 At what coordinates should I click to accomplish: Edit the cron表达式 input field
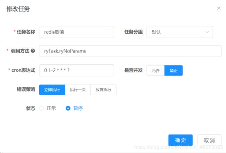pos(76,70)
